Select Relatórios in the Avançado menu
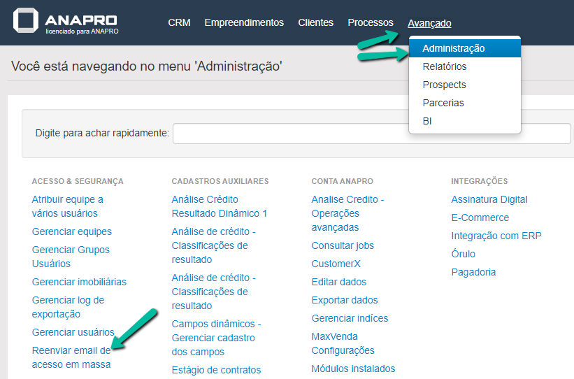The width and height of the screenshot is (574, 379). 445,66
